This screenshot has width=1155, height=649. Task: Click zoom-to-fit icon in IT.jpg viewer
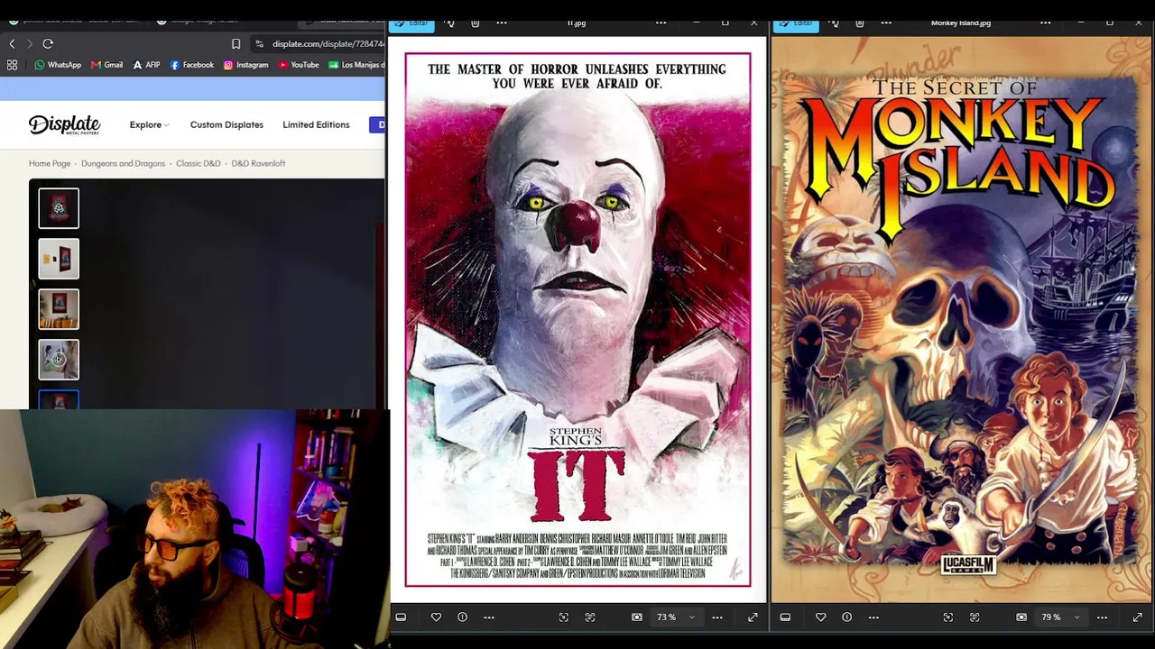click(x=637, y=617)
